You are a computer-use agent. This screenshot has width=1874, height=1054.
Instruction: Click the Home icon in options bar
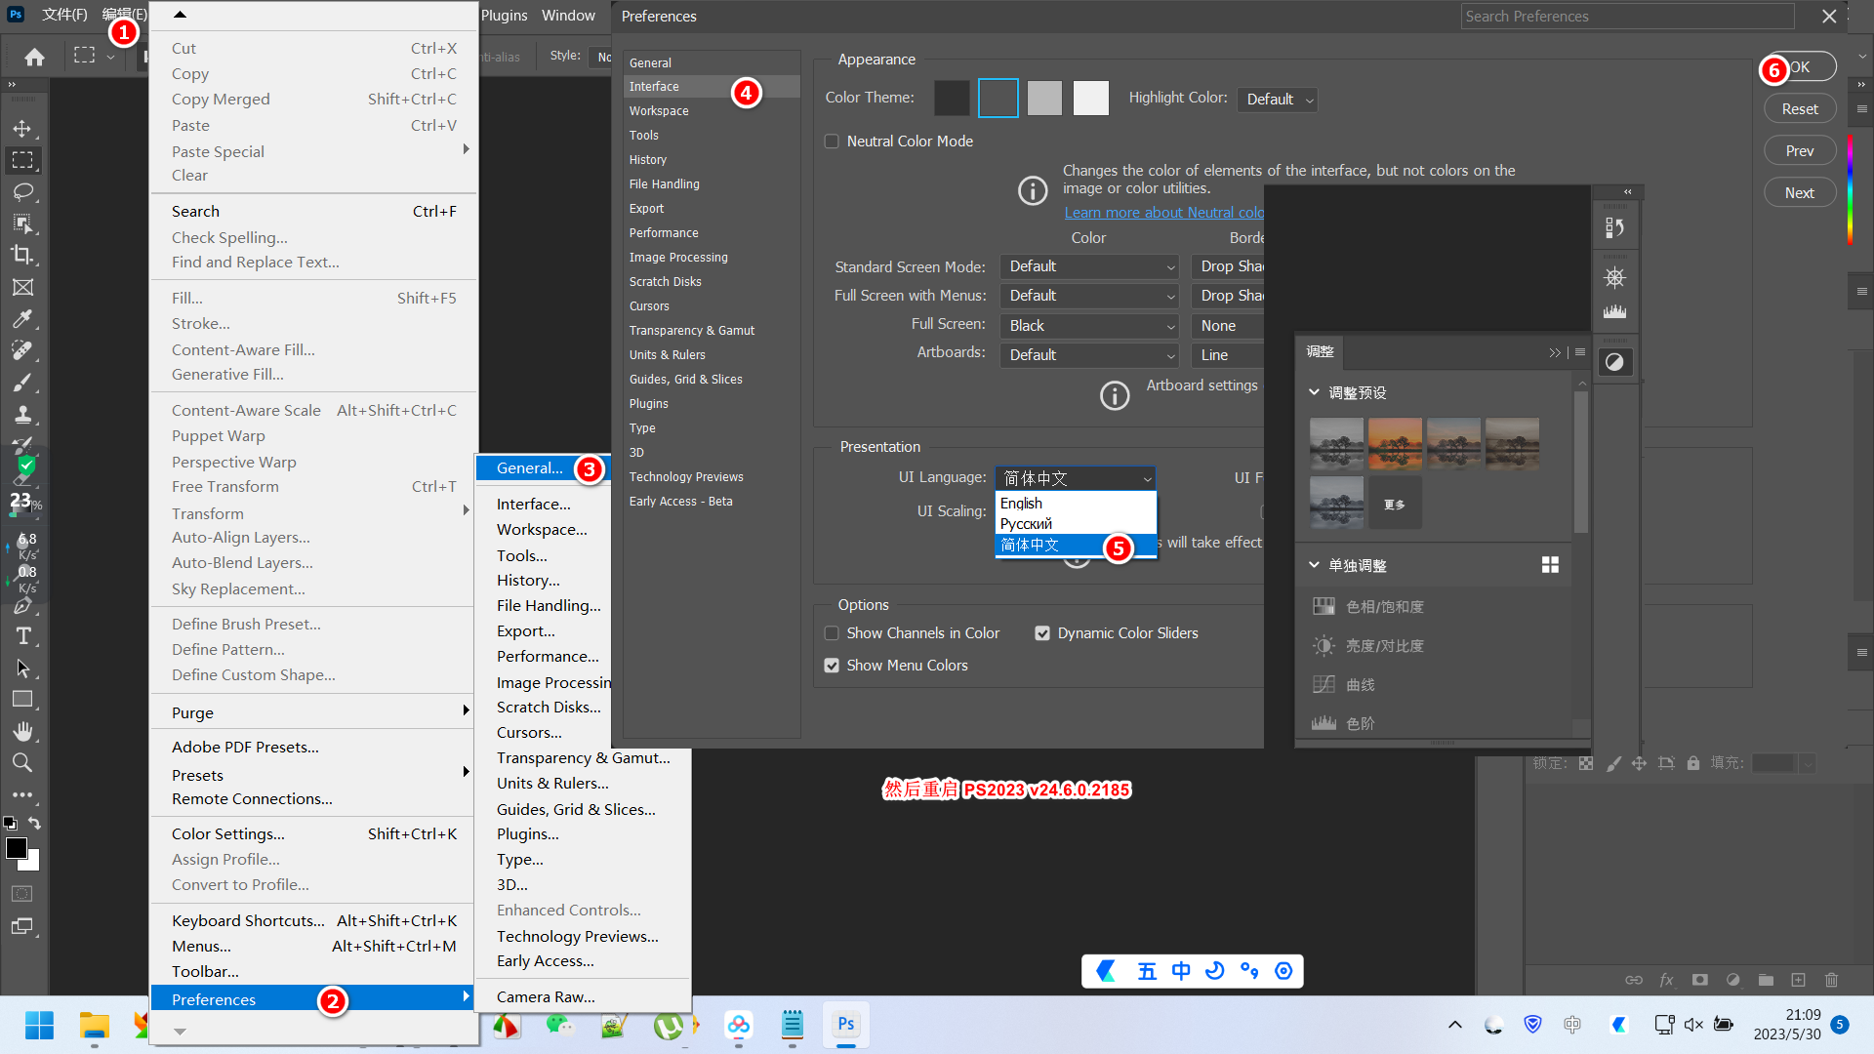34,58
